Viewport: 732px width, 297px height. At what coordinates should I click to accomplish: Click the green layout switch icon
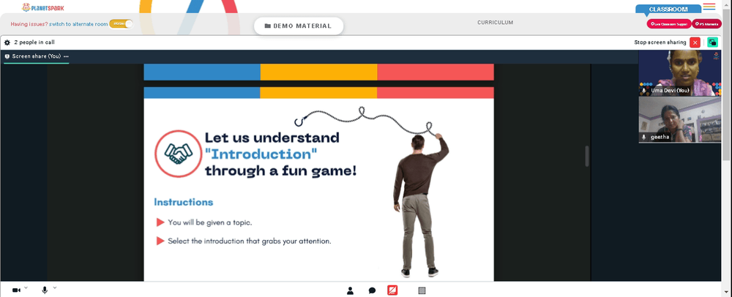(712, 42)
